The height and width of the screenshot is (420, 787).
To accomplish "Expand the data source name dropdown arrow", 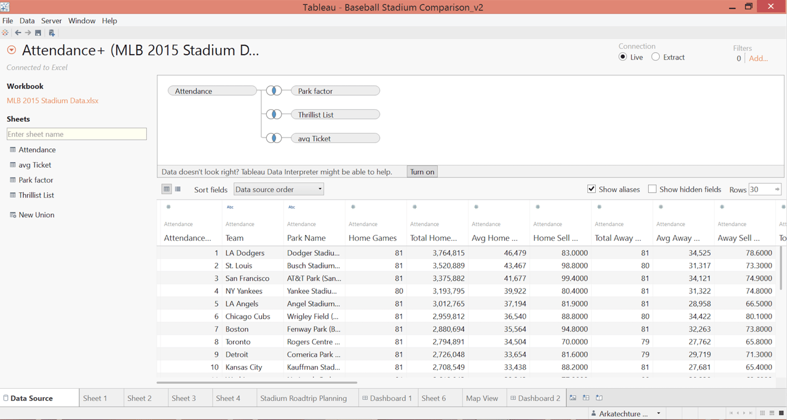I will 12,50.
